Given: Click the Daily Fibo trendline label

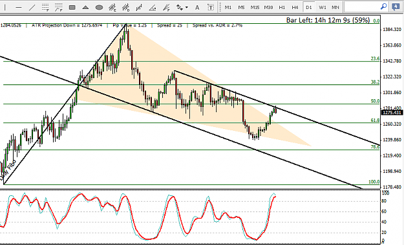Looking at the screenshot, I should [x=8, y=170].
